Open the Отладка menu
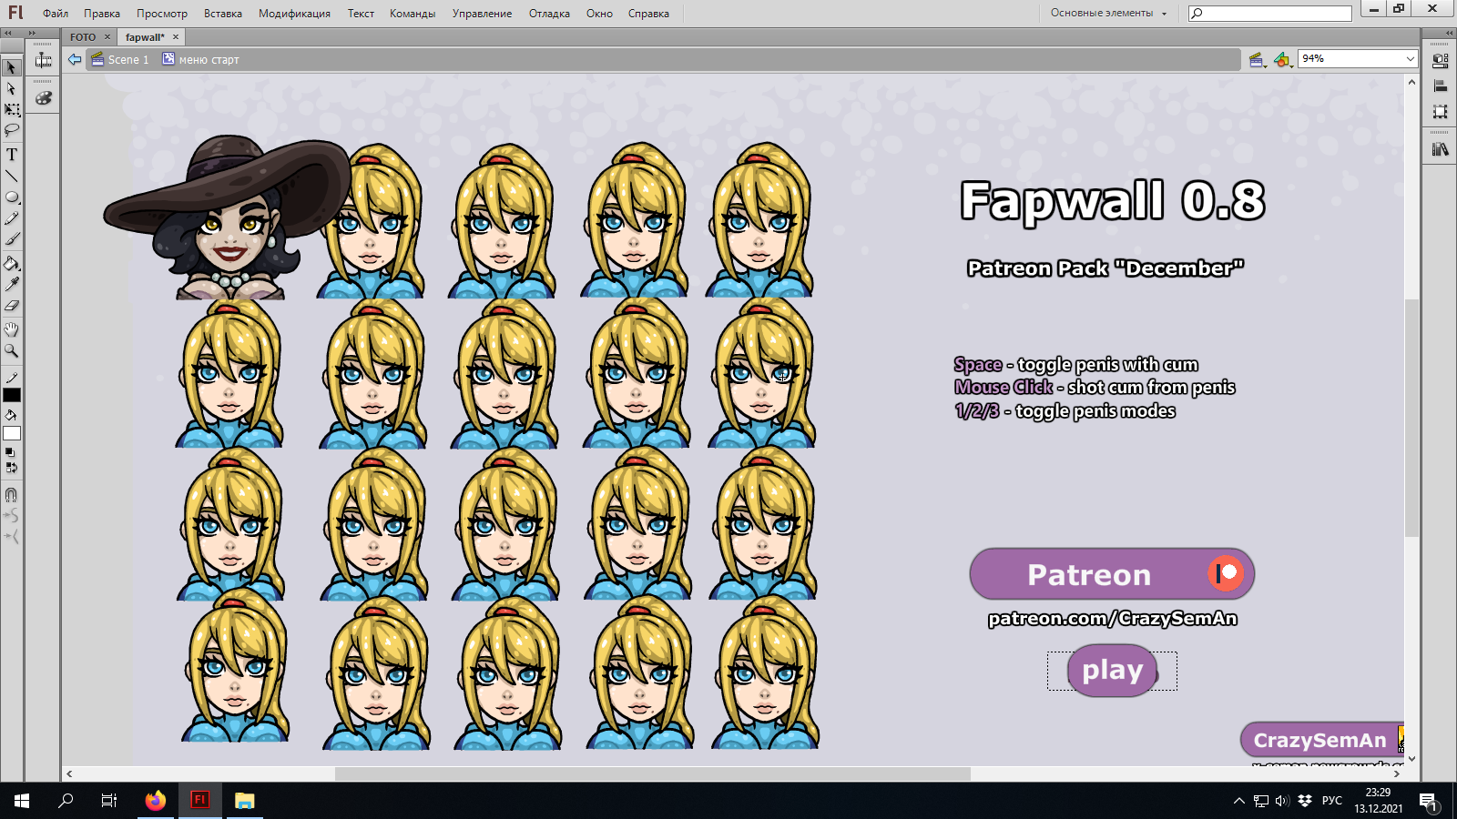Viewport: 1457px width, 819px height. click(x=549, y=14)
